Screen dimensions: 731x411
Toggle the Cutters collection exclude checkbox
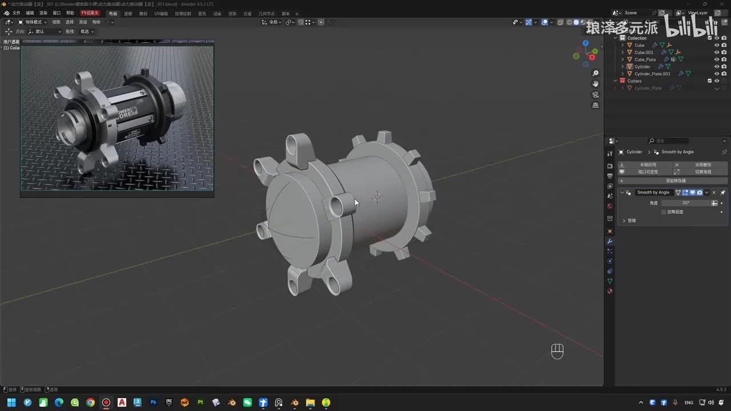coord(710,81)
